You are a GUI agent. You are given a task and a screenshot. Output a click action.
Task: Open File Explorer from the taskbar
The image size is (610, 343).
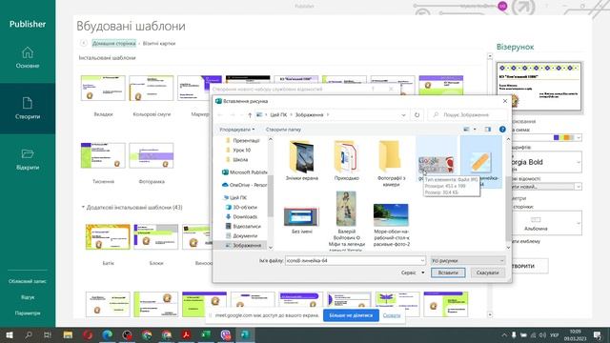click(x=68, y=334)
